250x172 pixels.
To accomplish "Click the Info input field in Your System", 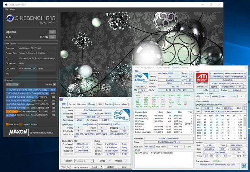I will pos(37,73).
